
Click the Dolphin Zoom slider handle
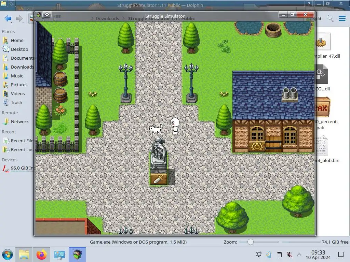tap(251, 242)
